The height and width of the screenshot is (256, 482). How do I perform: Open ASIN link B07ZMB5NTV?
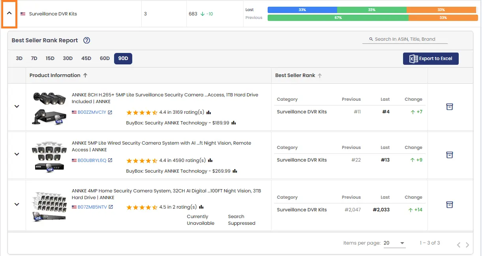(x=92, y=207)
